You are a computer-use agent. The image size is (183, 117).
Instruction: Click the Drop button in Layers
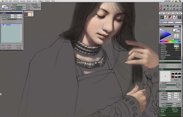(9, 45)
